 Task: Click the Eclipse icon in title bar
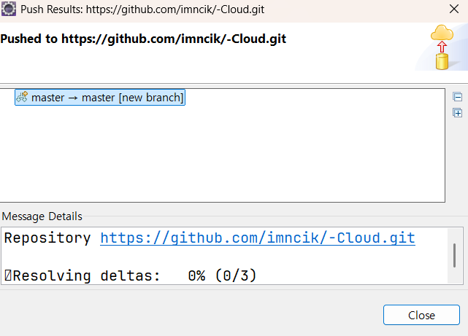click(9, 10)
